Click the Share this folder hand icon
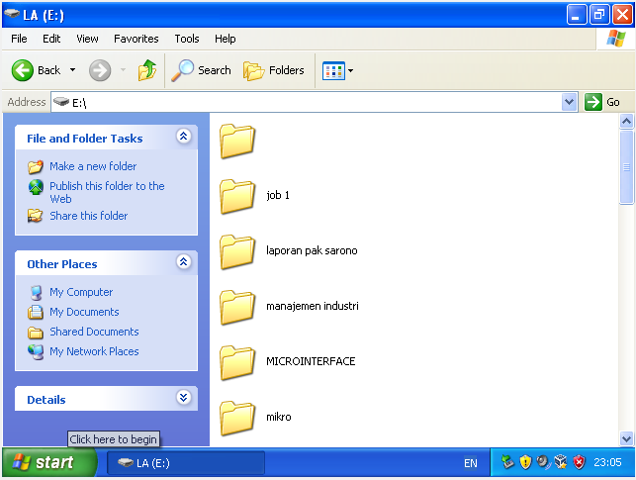The height and width of the screenshot is (480, 636). click(x=36, y=216)
